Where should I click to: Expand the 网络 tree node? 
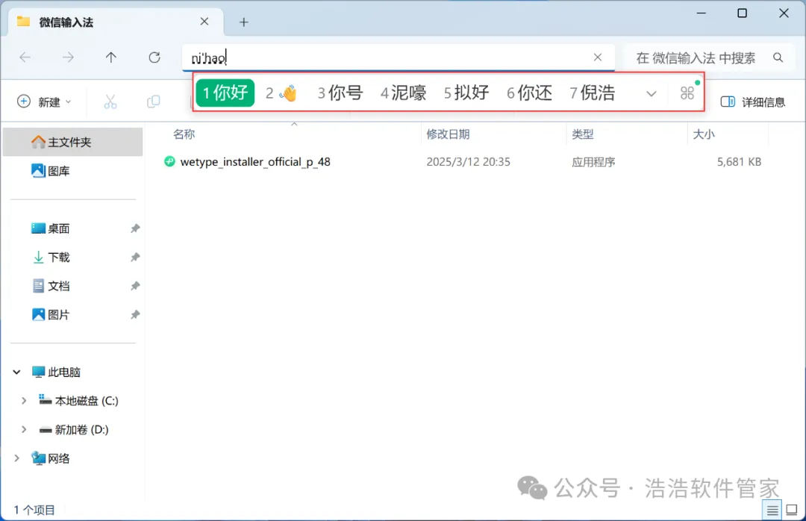[x=16, y=458]
